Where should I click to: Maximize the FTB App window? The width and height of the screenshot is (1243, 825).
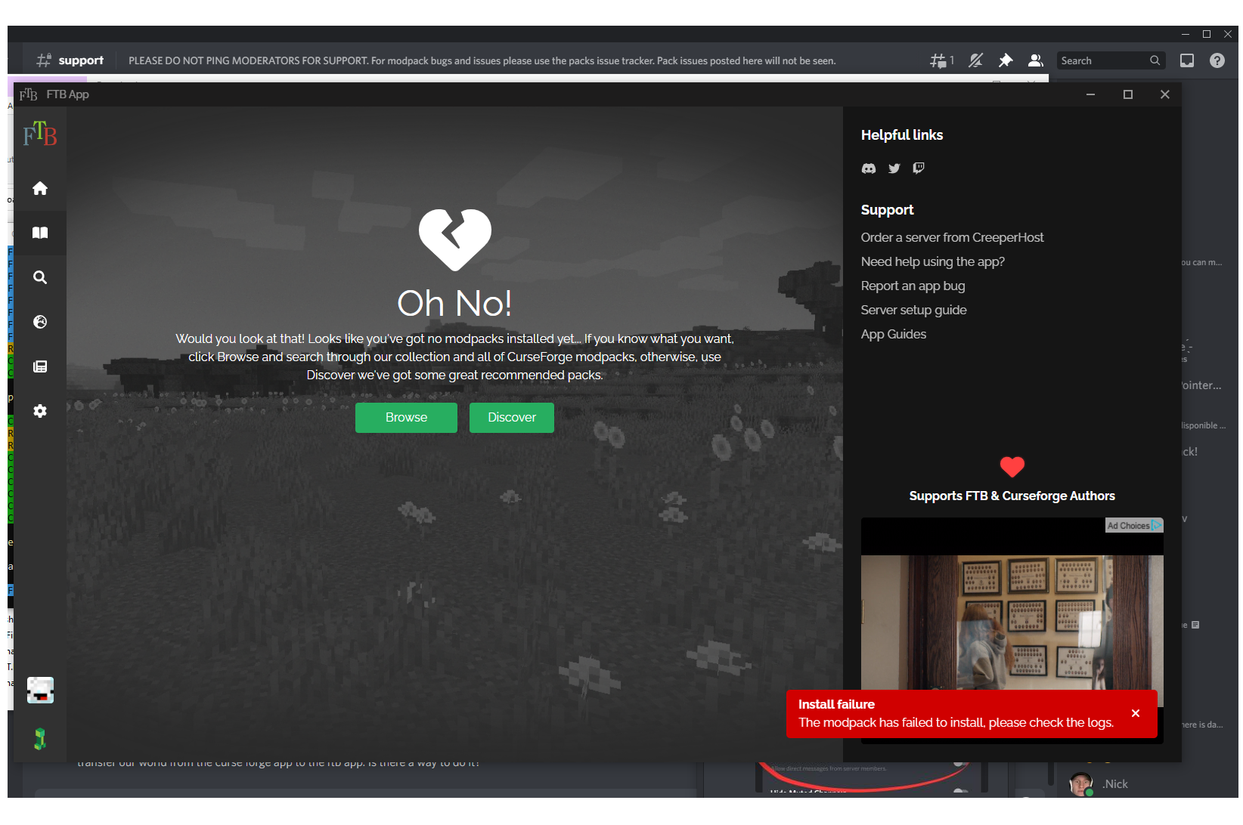click(x=1128, y=94)
